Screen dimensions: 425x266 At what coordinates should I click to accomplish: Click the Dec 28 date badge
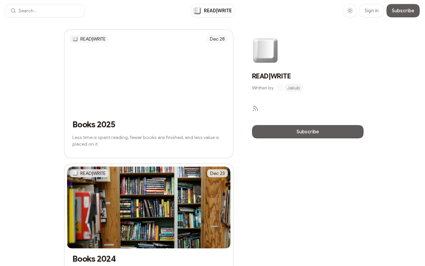(x=217, y=39)
